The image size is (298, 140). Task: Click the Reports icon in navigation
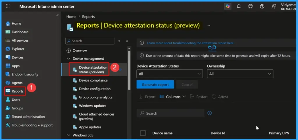[x=8, y=91]
